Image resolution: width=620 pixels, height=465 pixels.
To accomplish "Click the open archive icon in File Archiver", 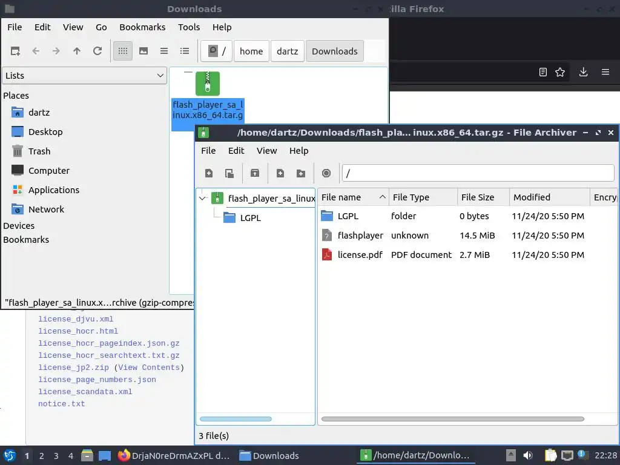I will pyautogui.click(x=229, y=173).
